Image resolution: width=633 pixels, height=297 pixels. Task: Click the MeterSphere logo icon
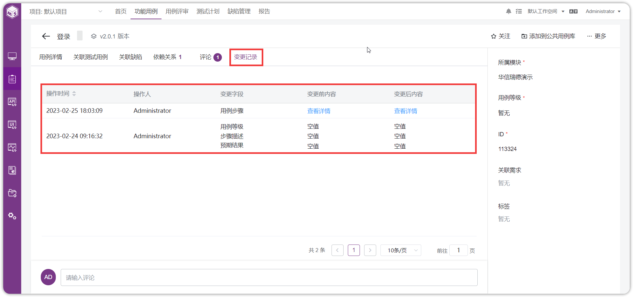click(x=12, y=12)
